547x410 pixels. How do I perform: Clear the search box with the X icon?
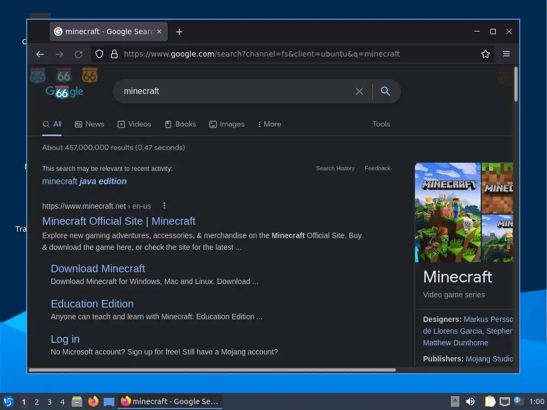pyautogui.click(x=360, y=91)
